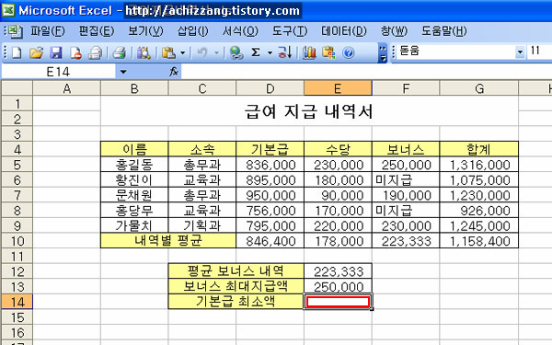Open the 도구(T) menu
The width and height of the screenshot is (552, 345).
click(290, 31)
